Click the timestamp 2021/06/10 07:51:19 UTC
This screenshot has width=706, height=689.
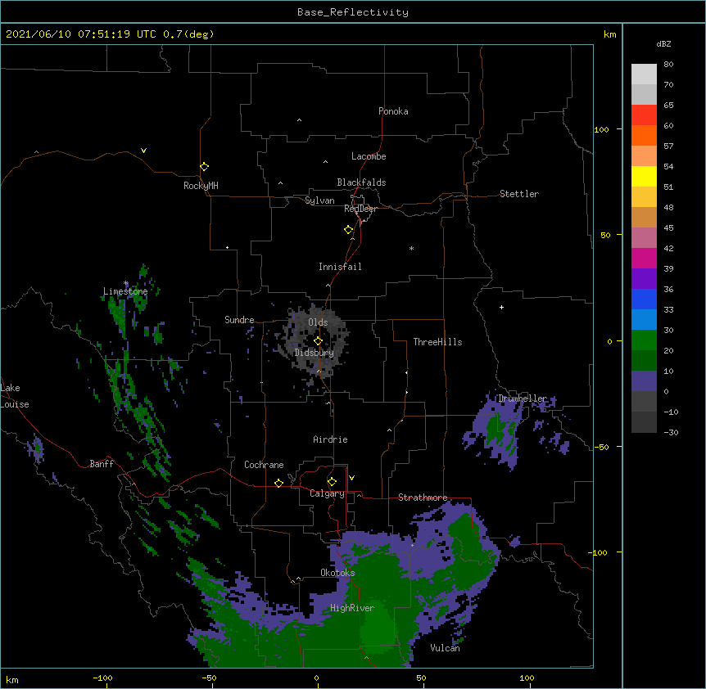click(x=81, y=34)
